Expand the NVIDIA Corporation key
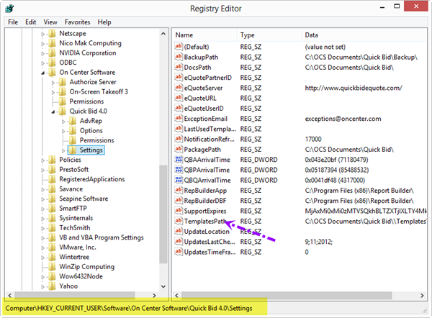 pyautogui.click(x=42, y=53)
